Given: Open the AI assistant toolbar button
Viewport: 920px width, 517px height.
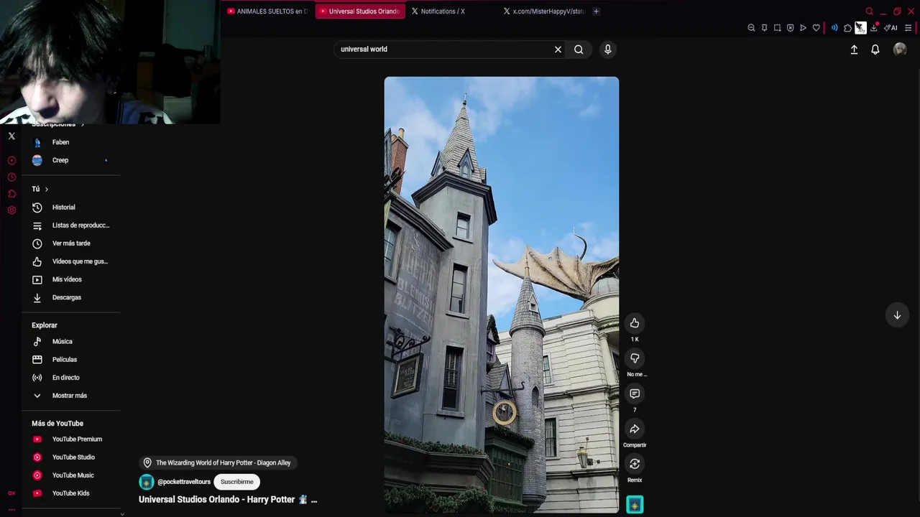Looking at the screenshot, I should pos(891,28).
